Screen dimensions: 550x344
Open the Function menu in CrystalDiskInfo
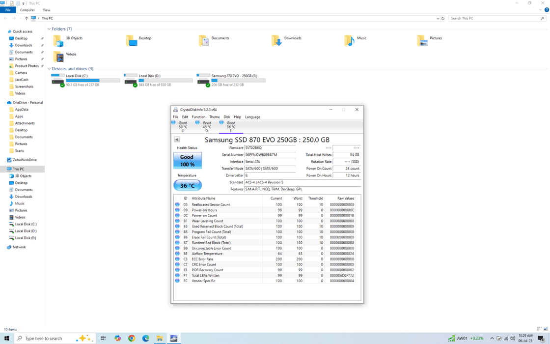(x=198, y=117)
